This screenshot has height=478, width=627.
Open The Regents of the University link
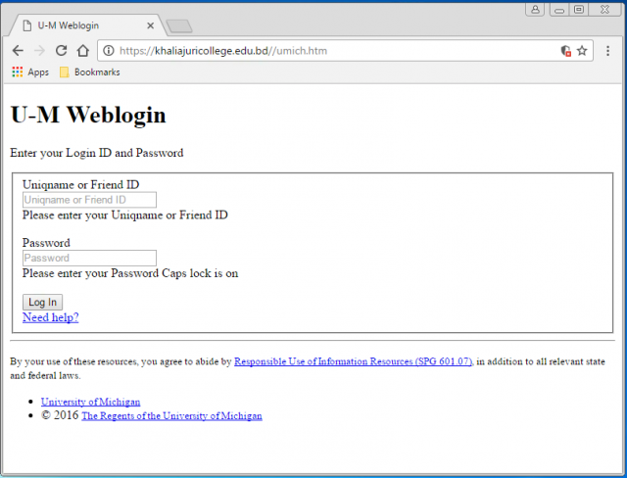pos(172,416)
